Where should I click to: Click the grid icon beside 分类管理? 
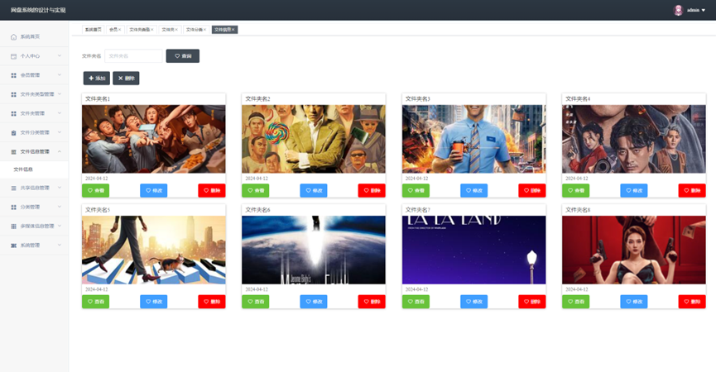click(x=14, y=207)
